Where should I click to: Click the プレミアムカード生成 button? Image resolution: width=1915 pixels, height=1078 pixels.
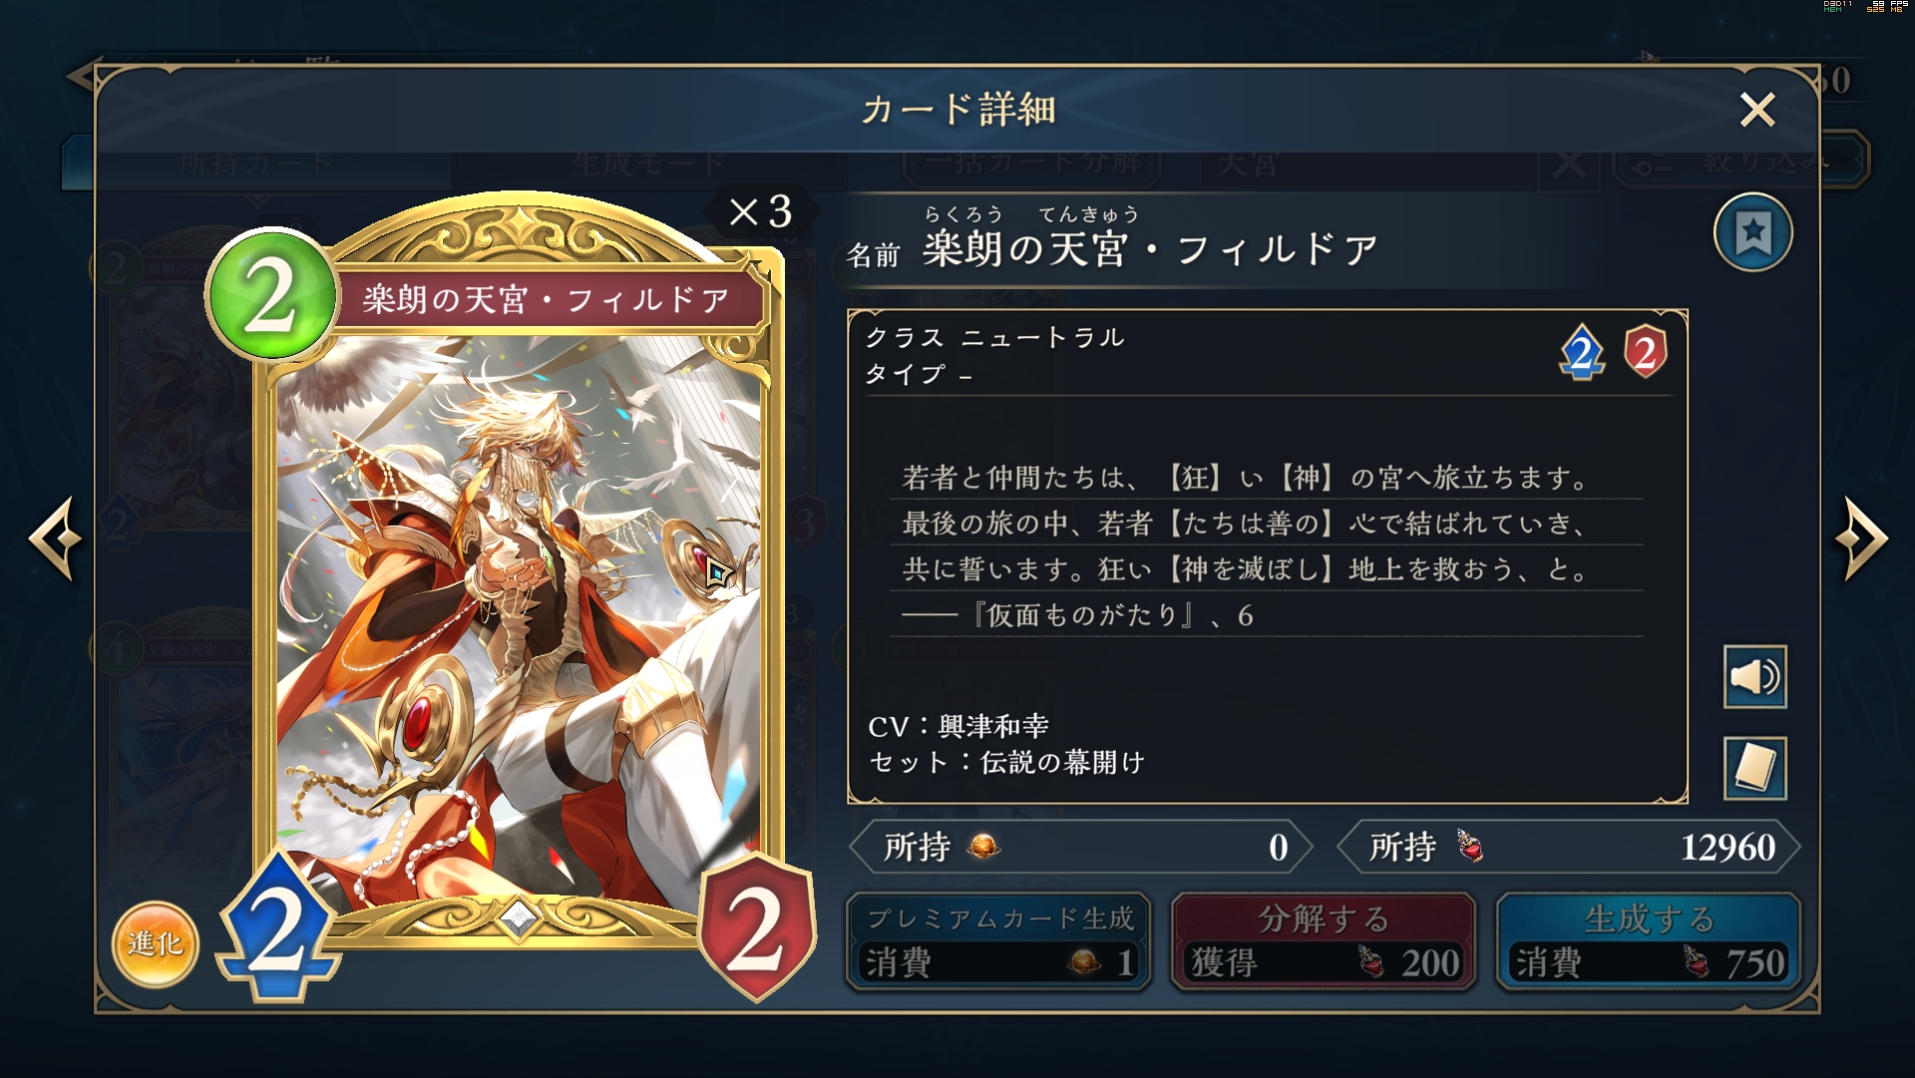(x=998, y=941)
